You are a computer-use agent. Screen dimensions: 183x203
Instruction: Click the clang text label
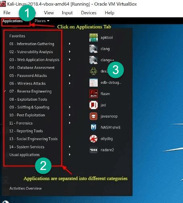tap(105, 49)
